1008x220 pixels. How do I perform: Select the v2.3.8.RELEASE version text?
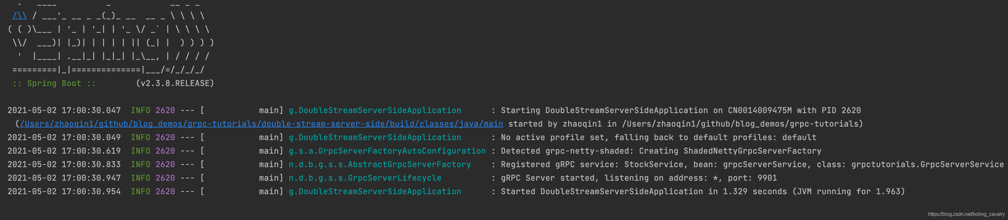pos(175,84)
